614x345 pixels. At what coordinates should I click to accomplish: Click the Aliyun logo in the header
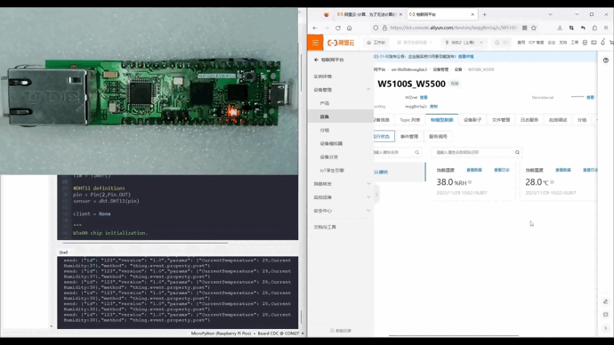341,43
